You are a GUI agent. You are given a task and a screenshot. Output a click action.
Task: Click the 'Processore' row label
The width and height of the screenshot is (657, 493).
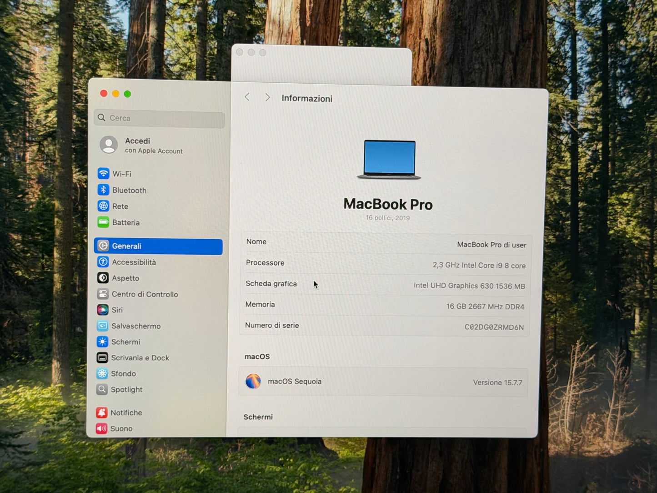click(x=265, y=262)
